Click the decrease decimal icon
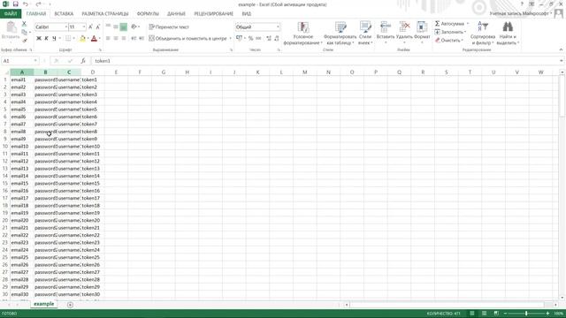Image resolution: width=566 pixels, height=318 pixels. pos(277,38)
